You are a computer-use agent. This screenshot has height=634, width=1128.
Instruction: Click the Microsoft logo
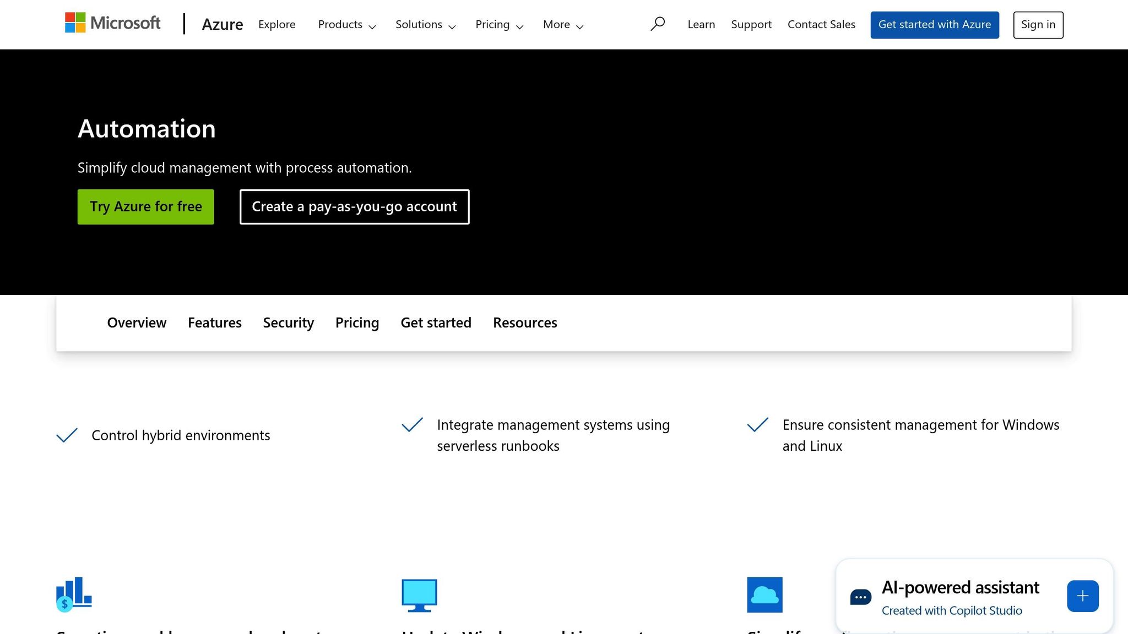(x=112, y=23)
